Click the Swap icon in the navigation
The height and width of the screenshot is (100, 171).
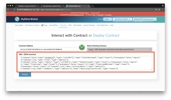point(42,25)
